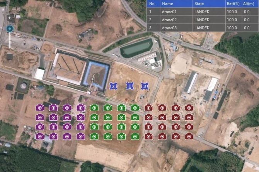The height and width of the screenshot is (172, 259).
Task: Click the drone marker numbered 1
Action: coord(129,86)
